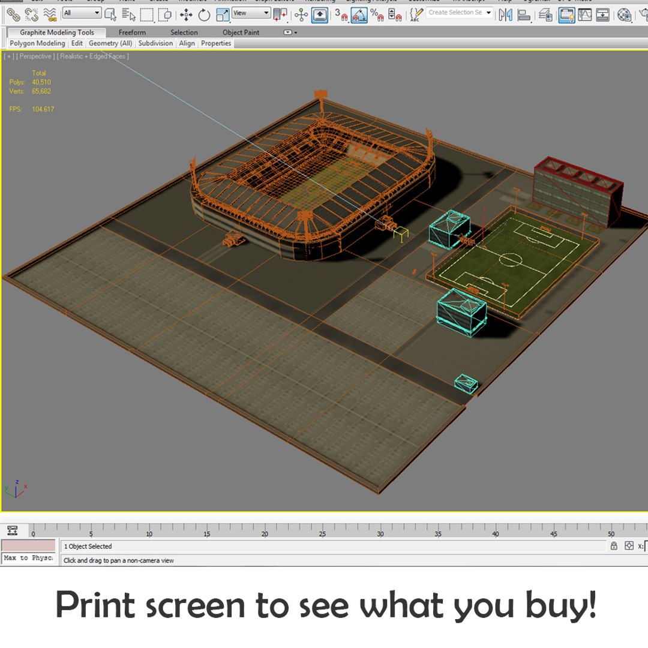Select the red-roofed building in viewport

578,192
